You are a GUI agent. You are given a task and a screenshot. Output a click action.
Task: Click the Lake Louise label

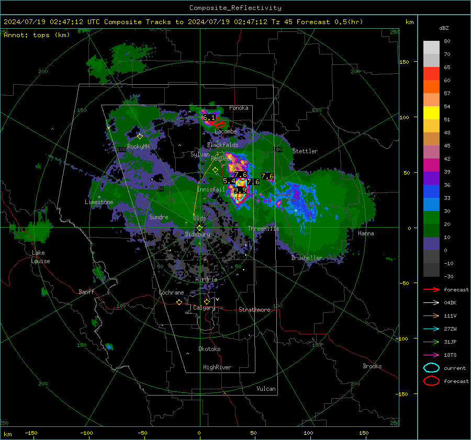[x=40, y=257]
